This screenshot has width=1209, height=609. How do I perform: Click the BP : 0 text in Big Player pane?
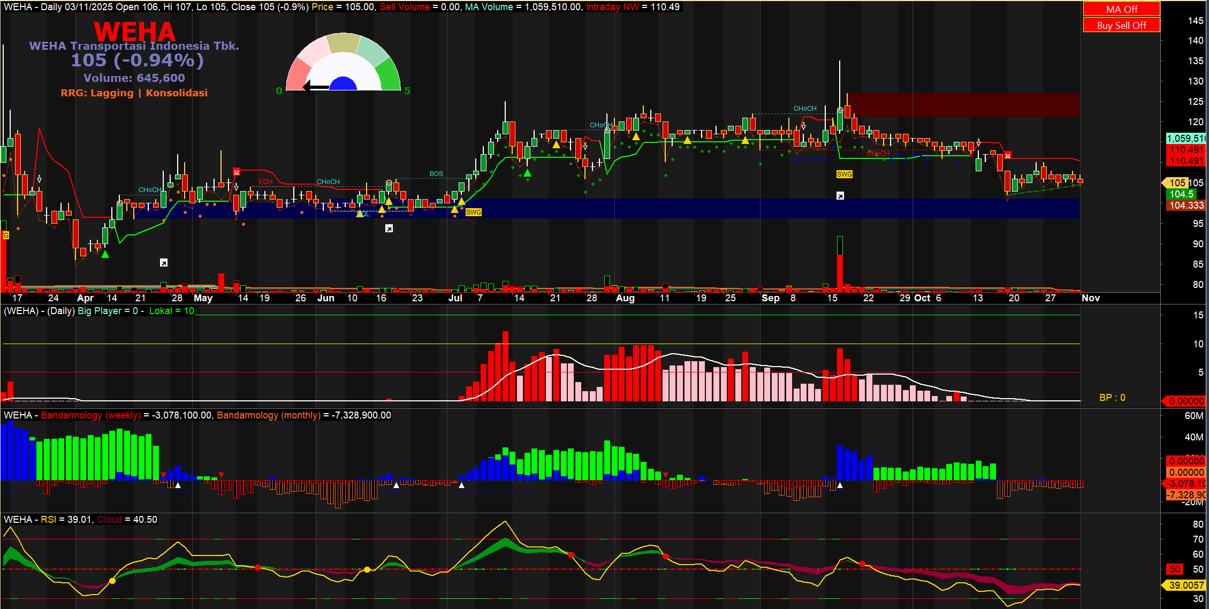(x=1112, y=398)
